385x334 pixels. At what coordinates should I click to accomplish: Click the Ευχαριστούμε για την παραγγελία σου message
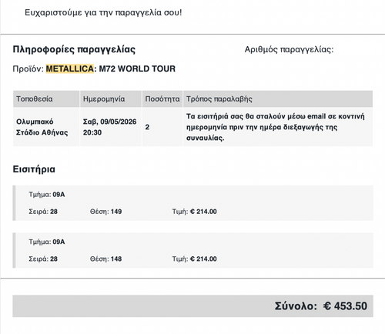point(103,12)
